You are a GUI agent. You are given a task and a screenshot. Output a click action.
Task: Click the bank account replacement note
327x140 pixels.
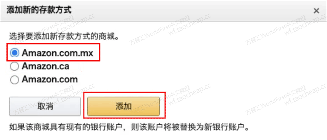point(129,126)
